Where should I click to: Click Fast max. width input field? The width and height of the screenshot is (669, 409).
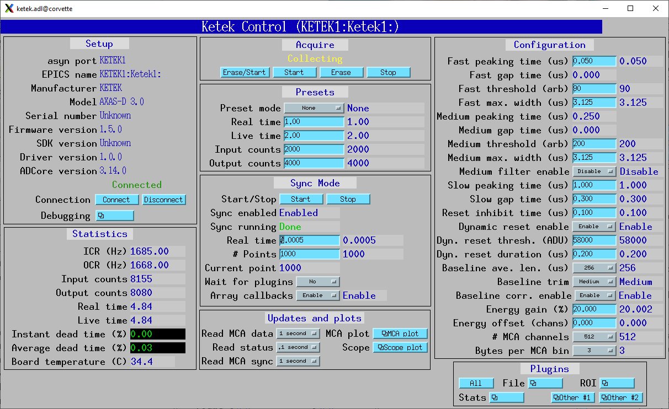pos(594,103)
